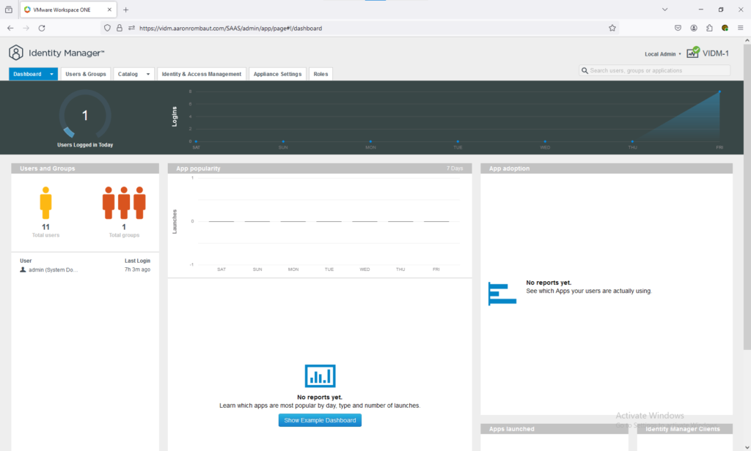Bookmark this page with the star icon
The height and width of the screenshot is (451, 751).
[612, 28]
